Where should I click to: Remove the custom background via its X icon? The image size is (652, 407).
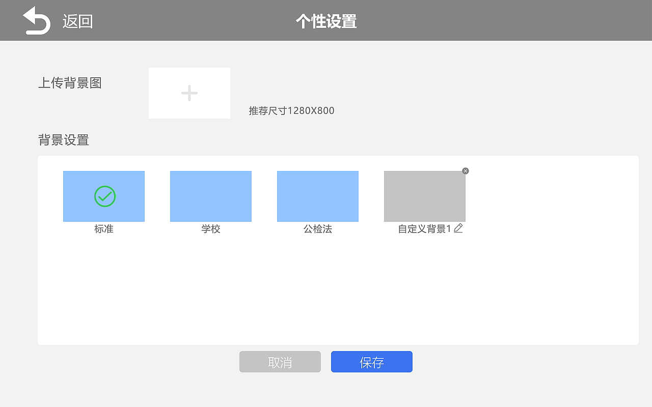tap(465, 171)
